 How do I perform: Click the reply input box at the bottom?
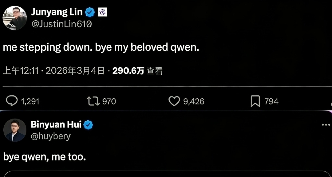166,175
